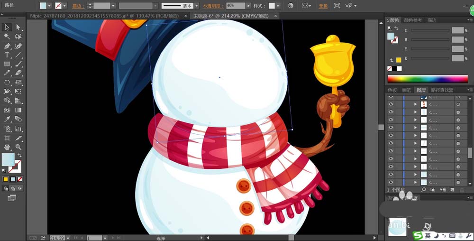The image size is (474, 241).
Task: Select the Curvature tool
Action: 18,46
